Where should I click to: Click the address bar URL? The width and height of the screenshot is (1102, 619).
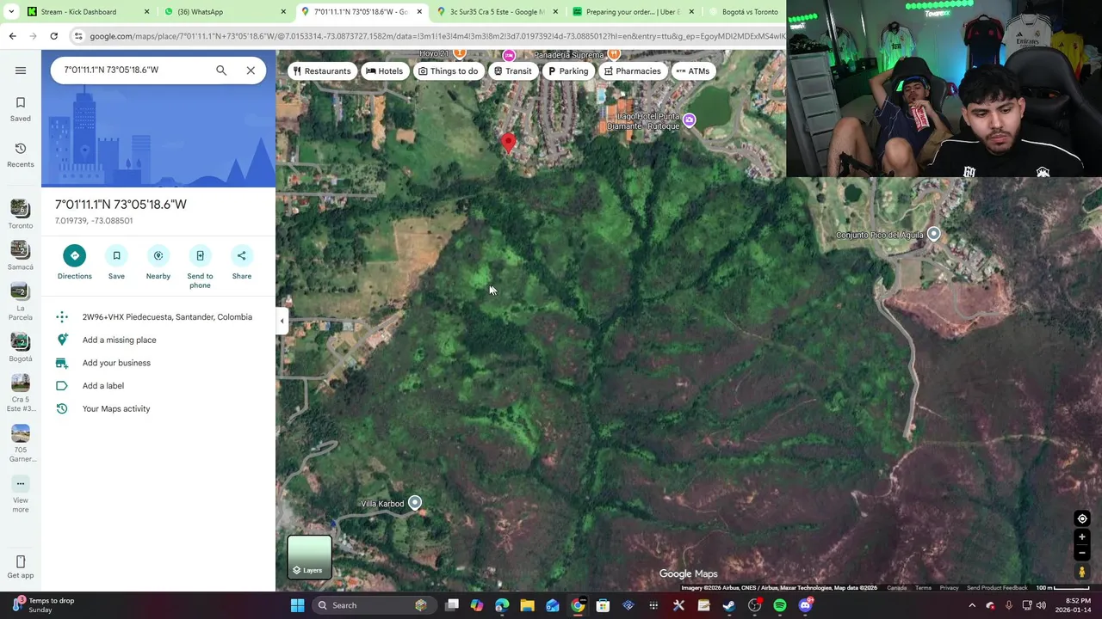coord(436,36)
